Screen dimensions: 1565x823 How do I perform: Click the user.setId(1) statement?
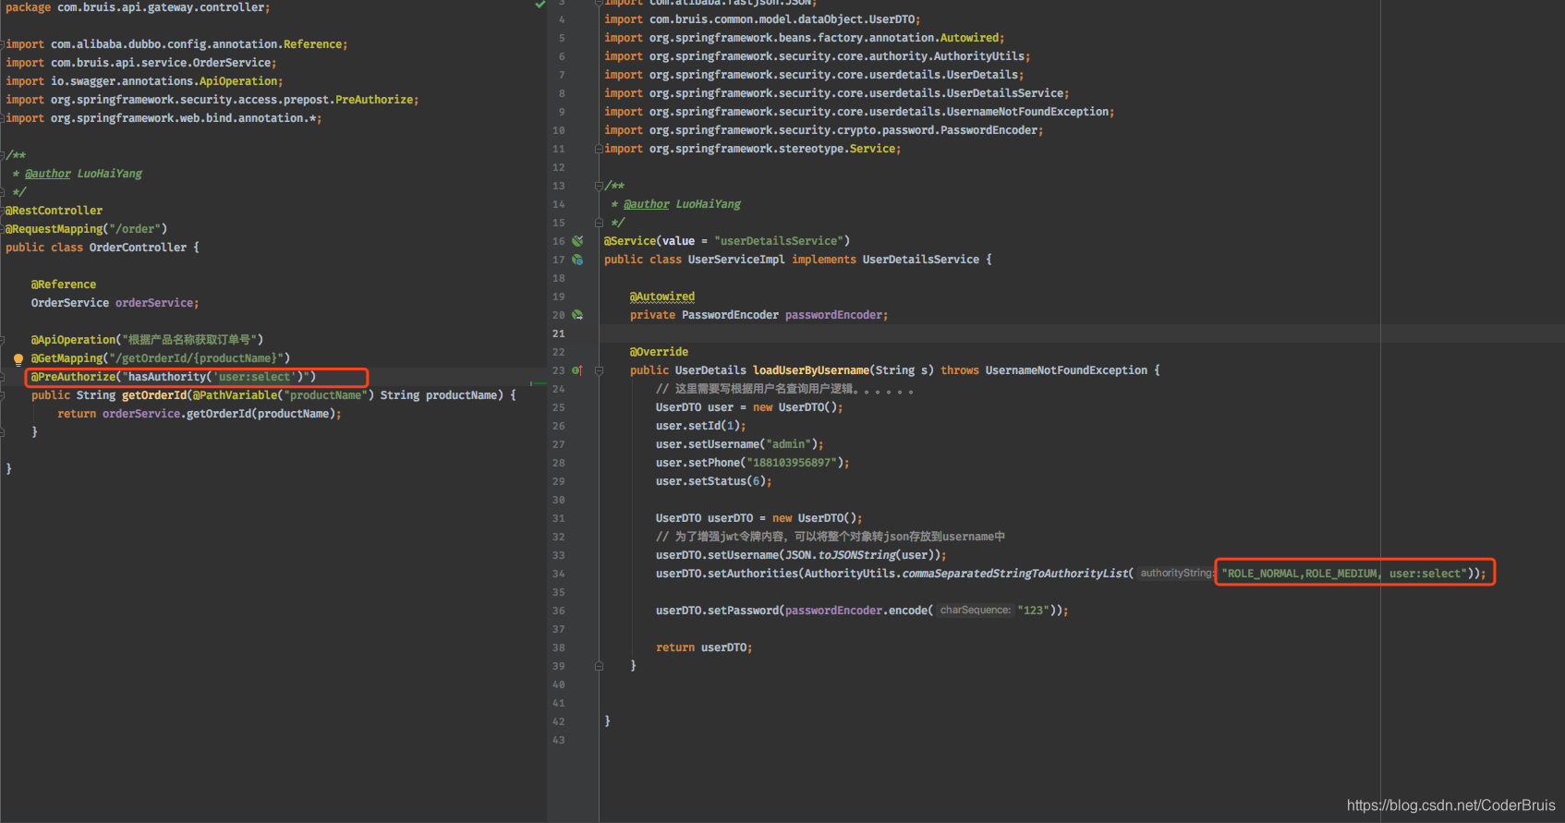click(701, 426)
